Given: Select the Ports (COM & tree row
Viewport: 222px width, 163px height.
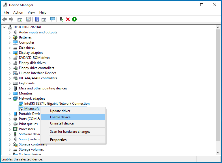Looking at the screenshot, I should pyautogui.click(x=29, y=119).
